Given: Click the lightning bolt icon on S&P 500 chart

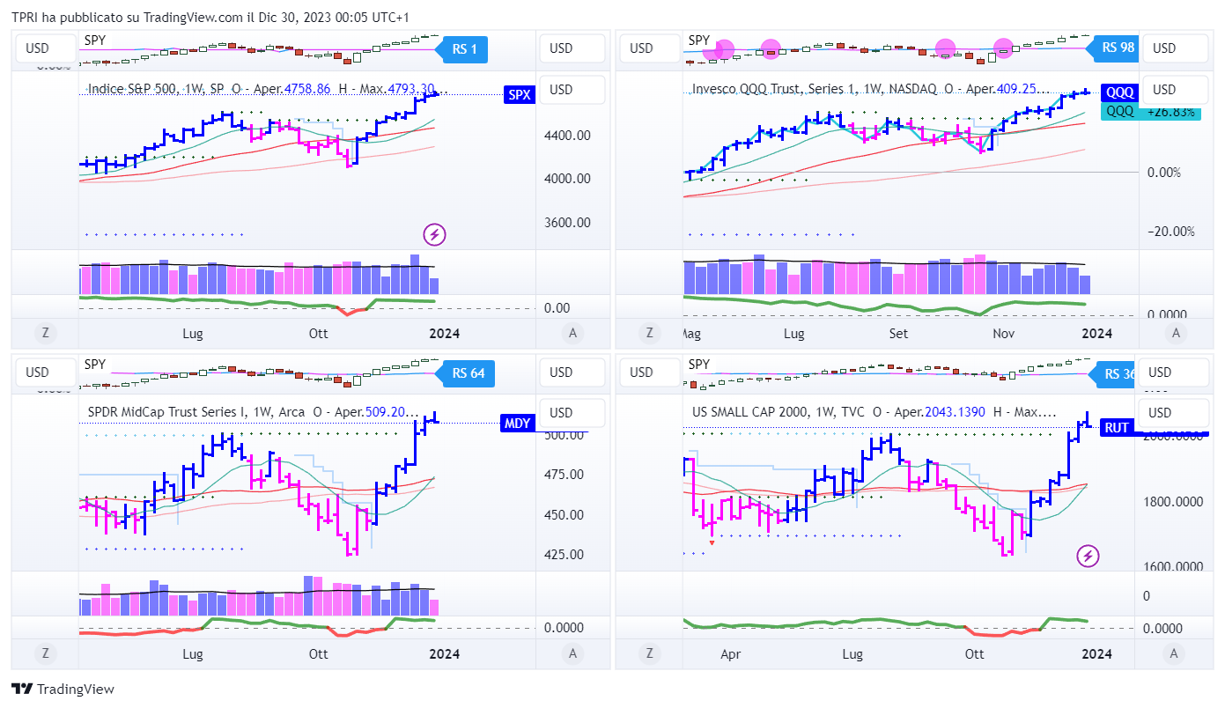Looking at the screenshot, I should point(434,234).
